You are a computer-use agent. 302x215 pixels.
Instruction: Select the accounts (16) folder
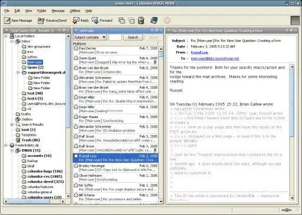[40, 156]
